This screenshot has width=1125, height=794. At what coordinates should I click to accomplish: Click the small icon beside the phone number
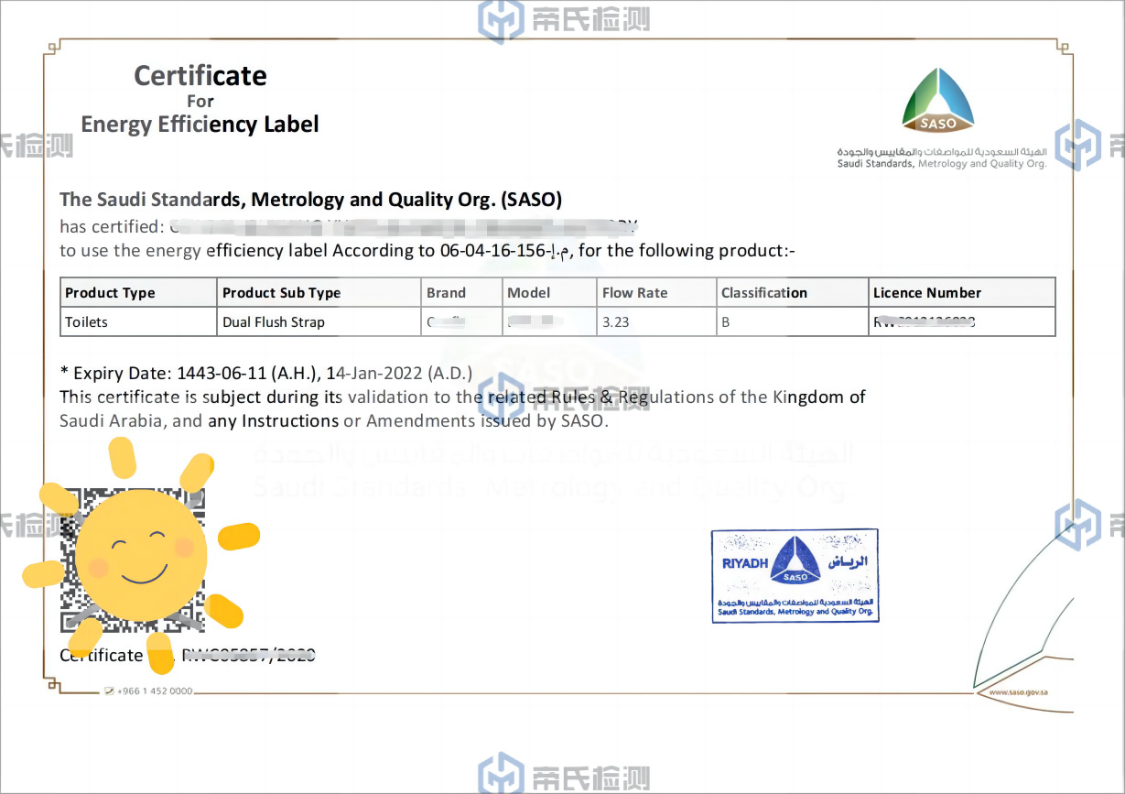point(109,691)
